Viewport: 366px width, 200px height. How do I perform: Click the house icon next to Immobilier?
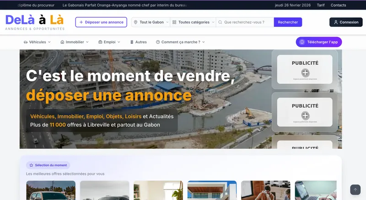click(x=62, y=42)
